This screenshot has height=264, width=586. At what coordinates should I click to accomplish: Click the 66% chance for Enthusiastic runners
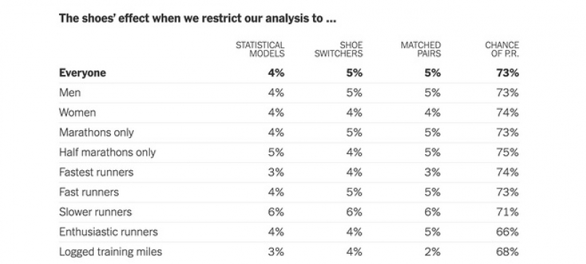click(x=507, y=232)
